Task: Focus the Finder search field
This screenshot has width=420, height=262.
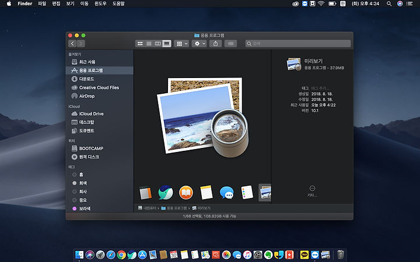Action: [x=298, y=44]
